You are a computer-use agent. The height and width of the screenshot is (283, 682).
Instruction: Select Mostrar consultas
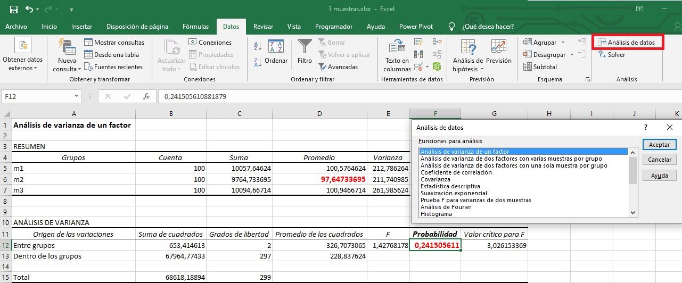(114, 43)
